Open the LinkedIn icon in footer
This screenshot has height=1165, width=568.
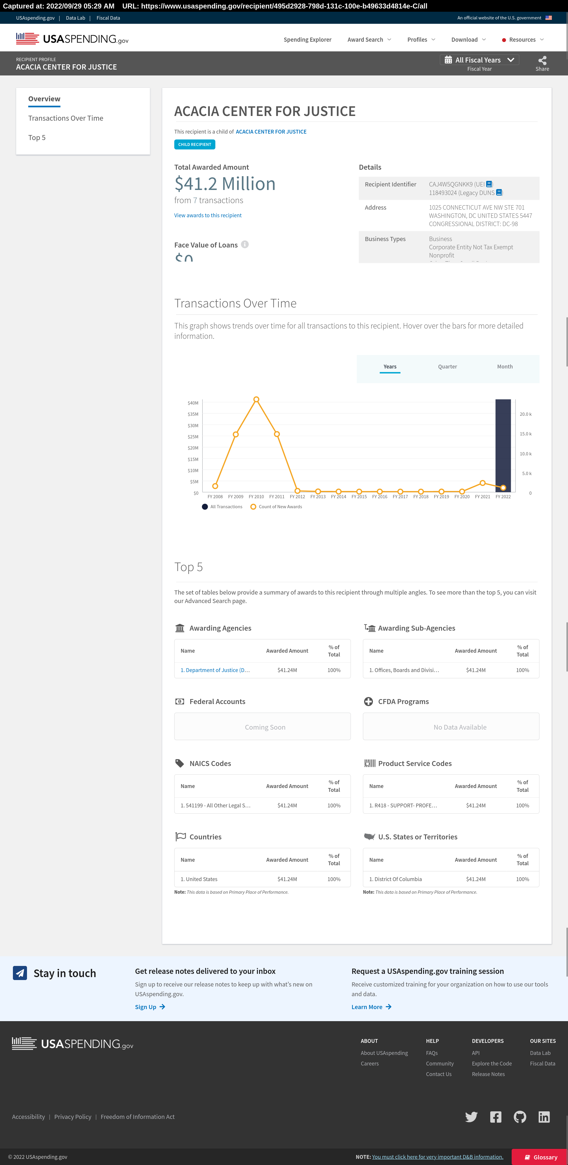pos(544,1117)
